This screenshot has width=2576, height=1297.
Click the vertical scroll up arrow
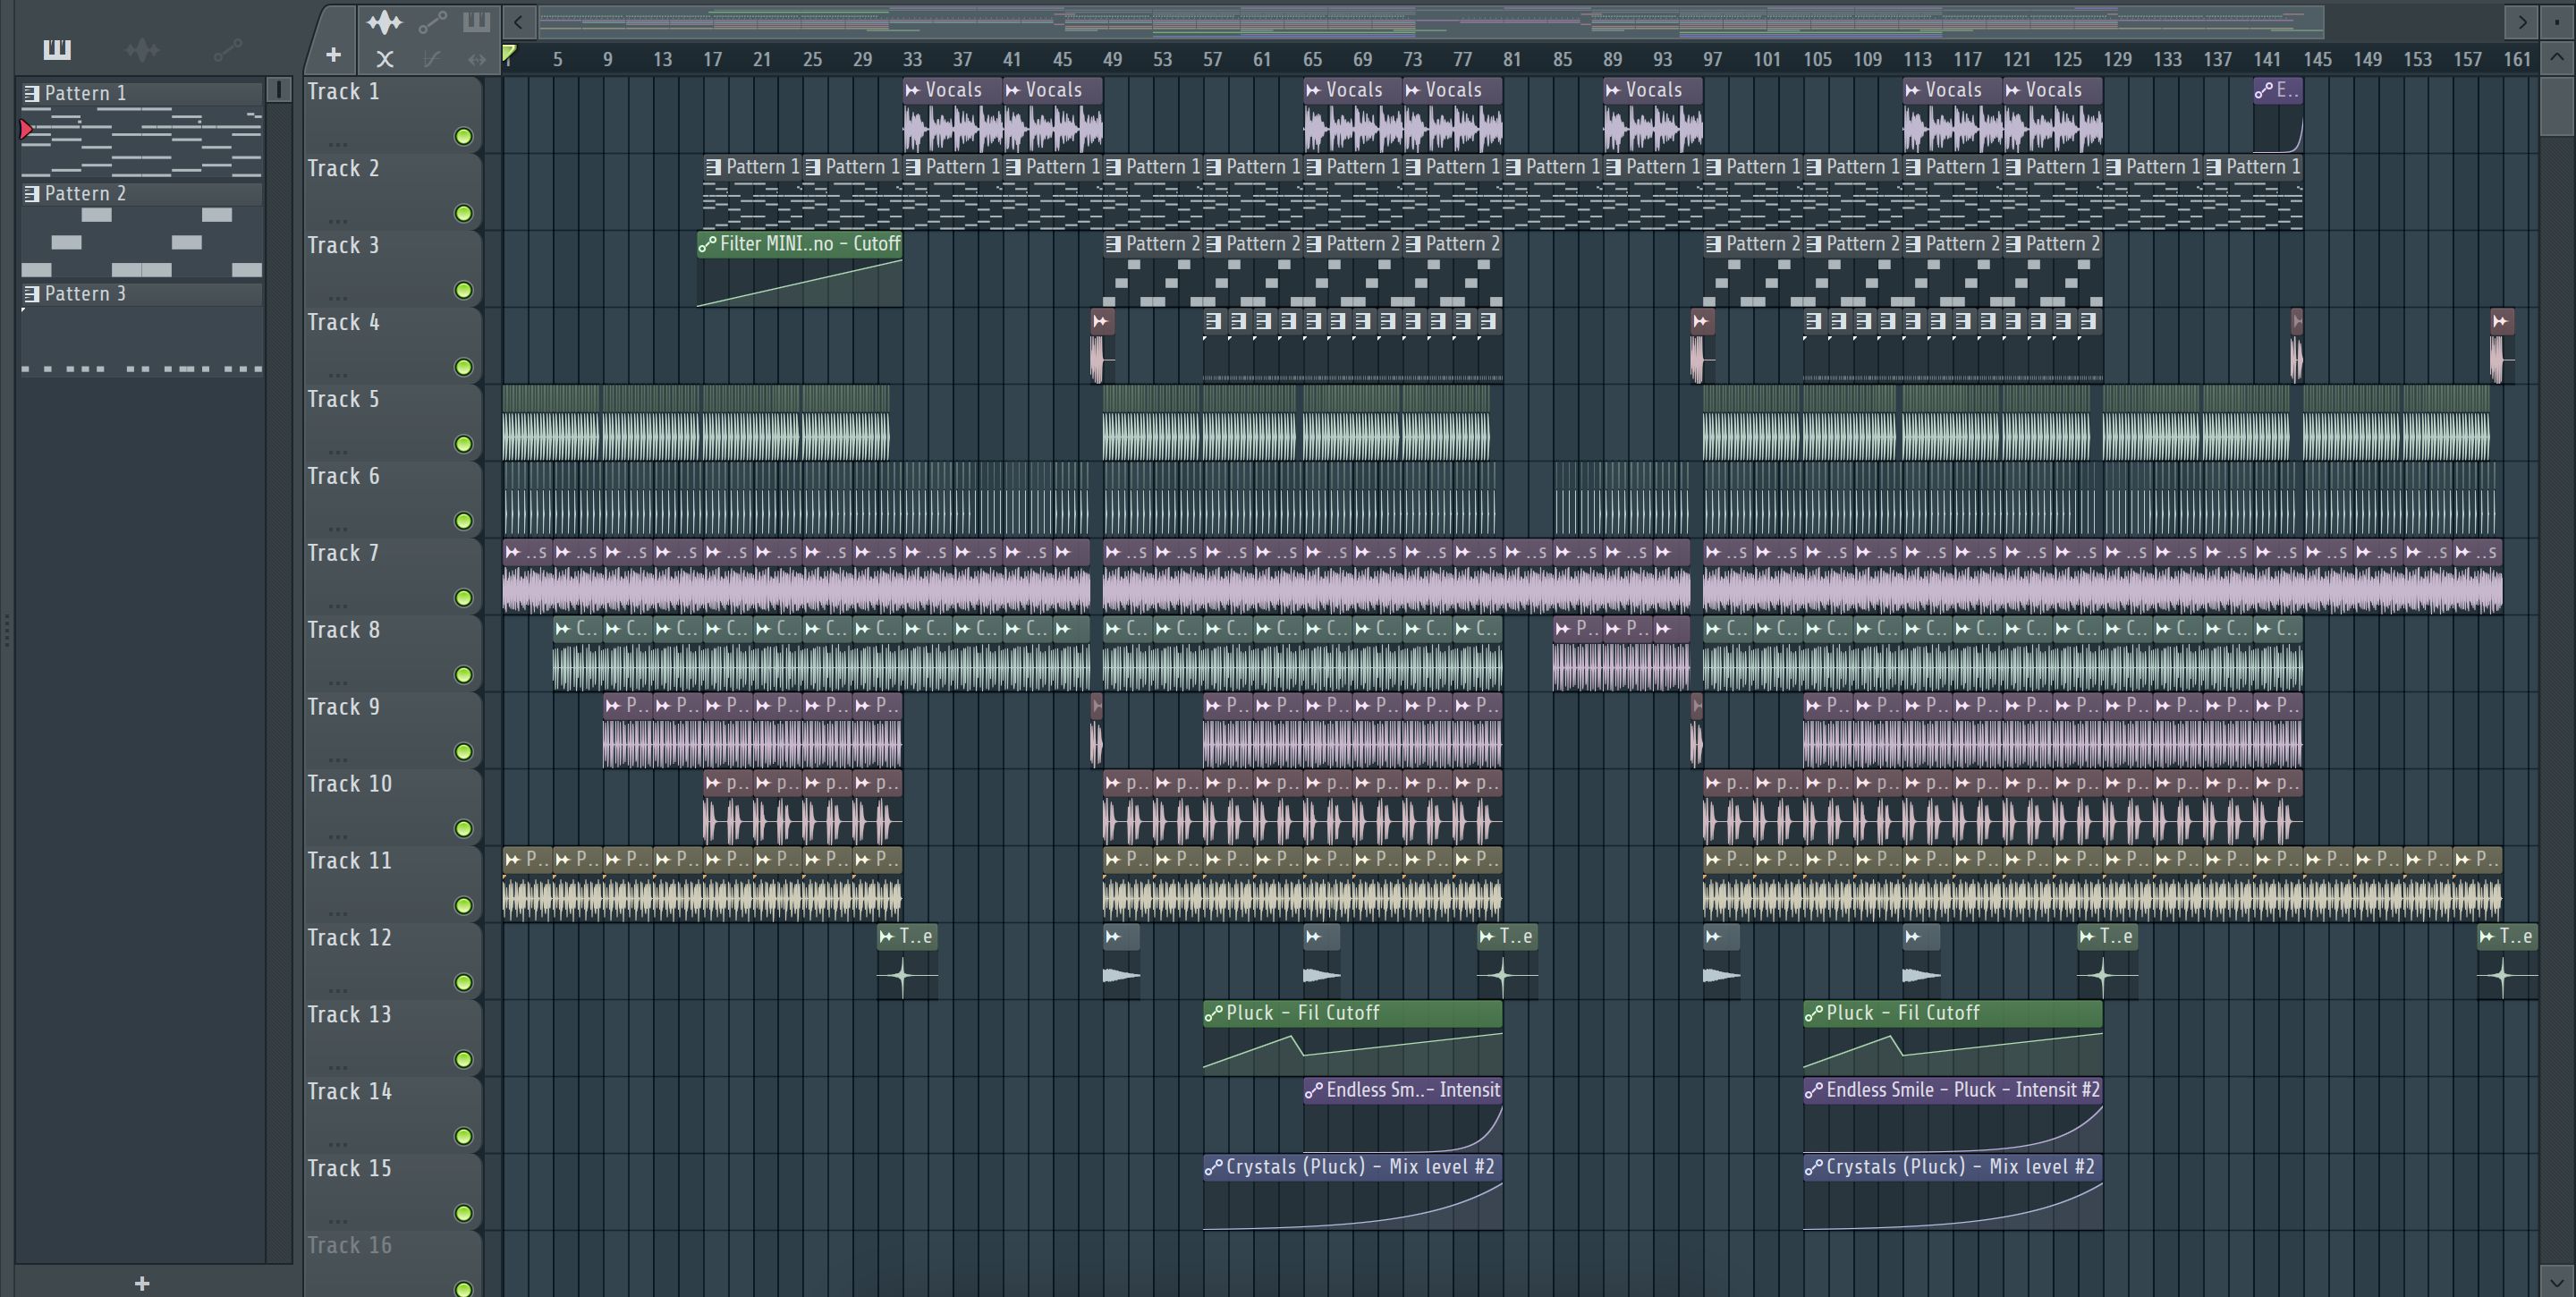coord(2557,58)
